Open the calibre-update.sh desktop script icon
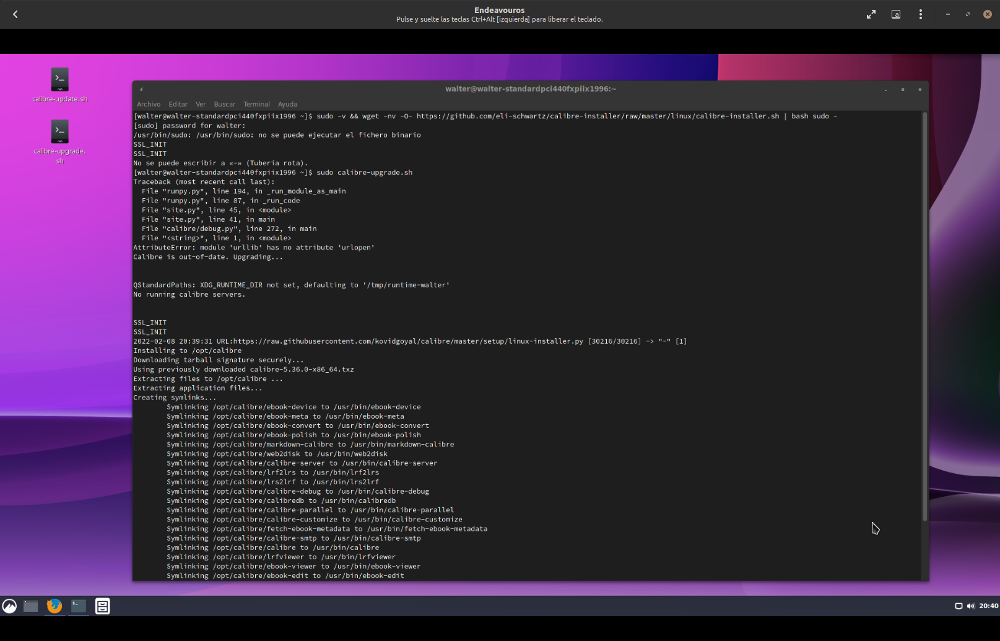This screenshot has width=1000, height=641. point(59,85)
